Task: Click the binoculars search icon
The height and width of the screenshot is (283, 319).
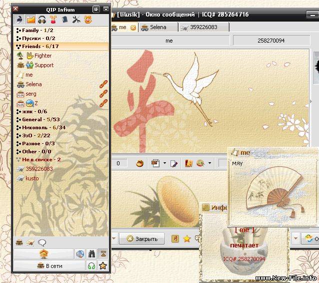Action: (x=91, y=254)
